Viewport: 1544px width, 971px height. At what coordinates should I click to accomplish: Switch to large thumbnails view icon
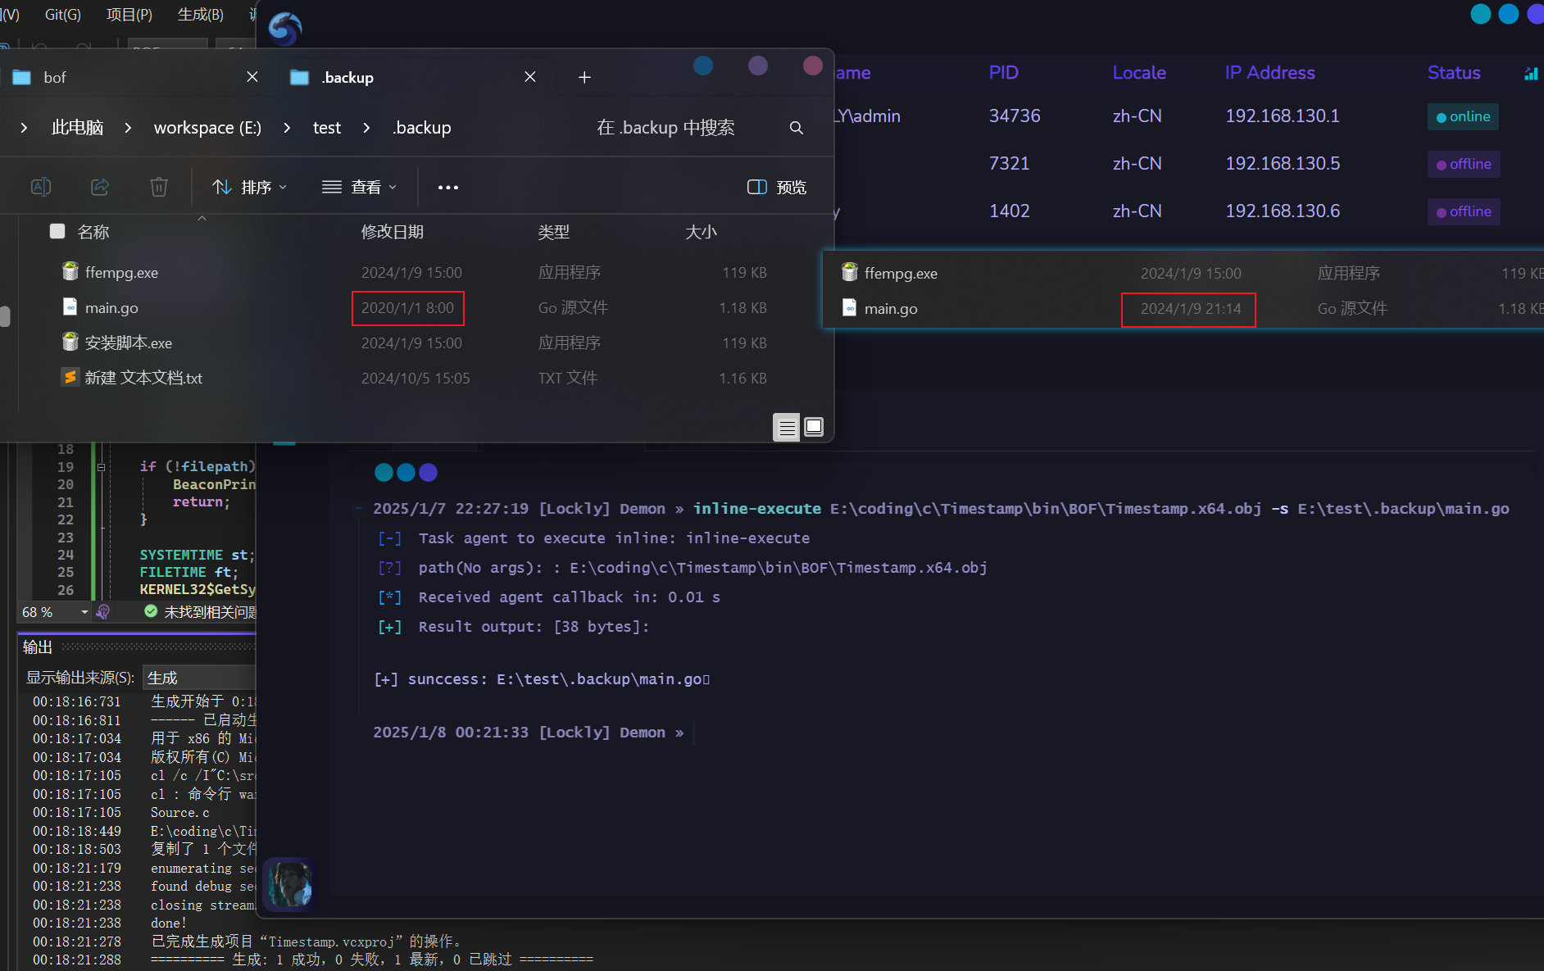pyautogui.click(x=814, y=427)
